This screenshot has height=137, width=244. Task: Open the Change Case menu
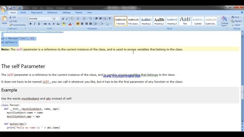click(58, 24)
